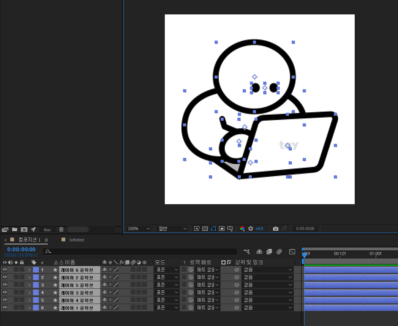This screenshot has width=398, height=326.
Task: Click the 00:12f mark on time ruler
Action: coord(340,254)
